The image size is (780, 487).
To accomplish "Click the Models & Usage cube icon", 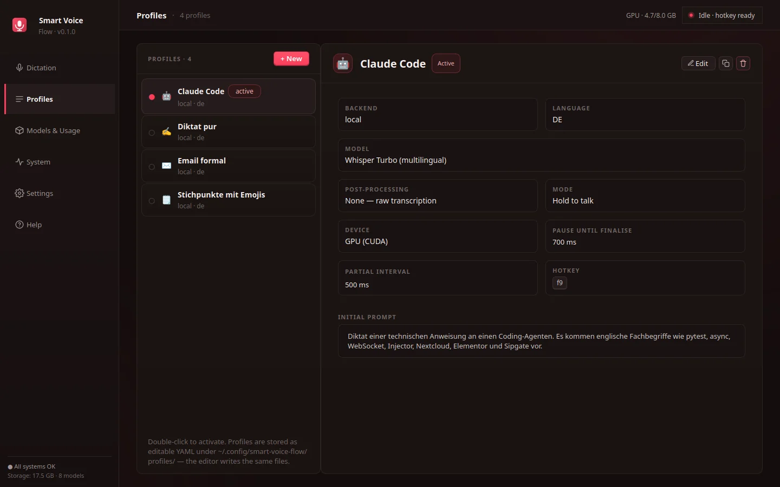I will tap(19, 130).
